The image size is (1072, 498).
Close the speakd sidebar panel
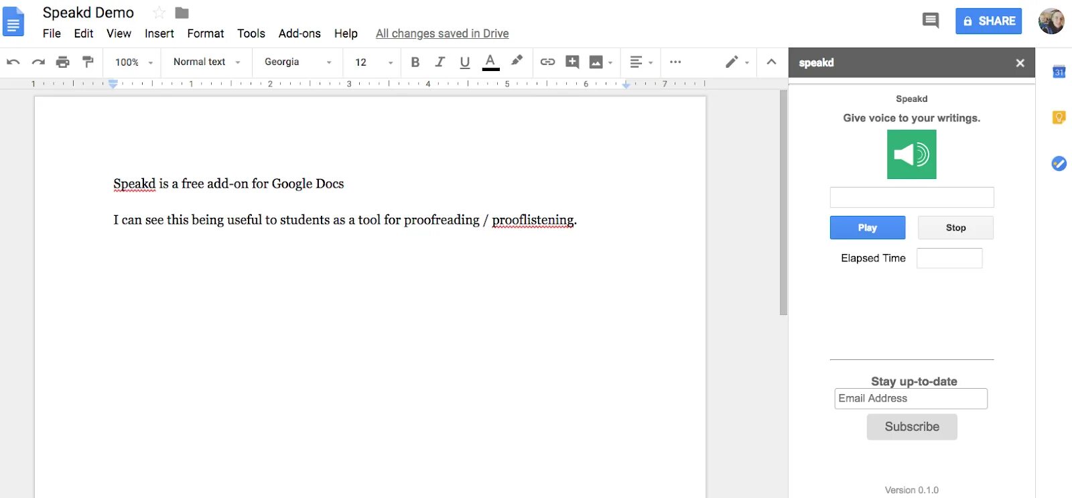(x=1020, y=63)
